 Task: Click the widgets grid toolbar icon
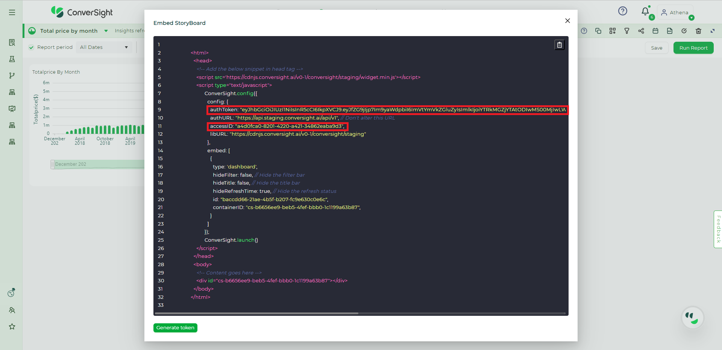coord(613,31)
